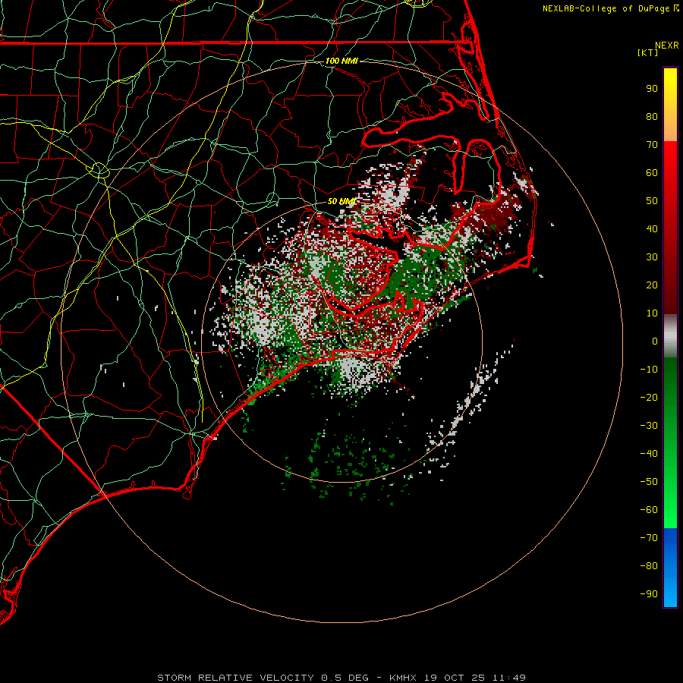Select the 60 value on velocity scale
Screen dimensions: 683x683
pos(652,173)
